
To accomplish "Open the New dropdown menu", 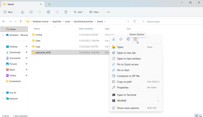I will click(x=9, y=12).
